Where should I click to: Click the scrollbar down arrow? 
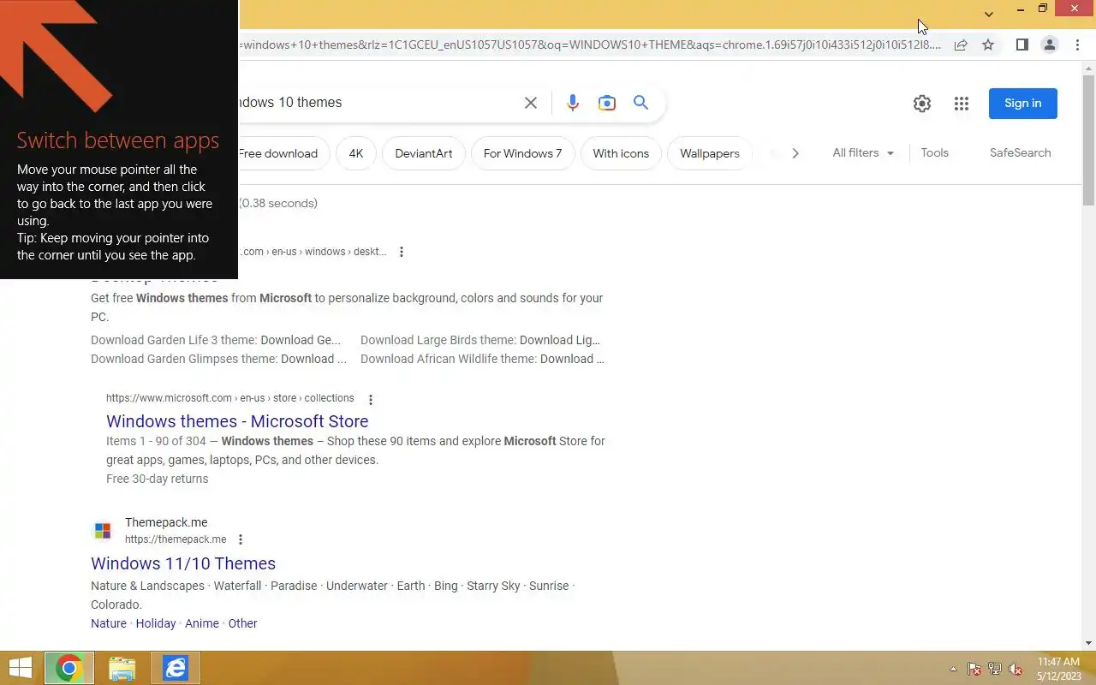coord(1088,643)
